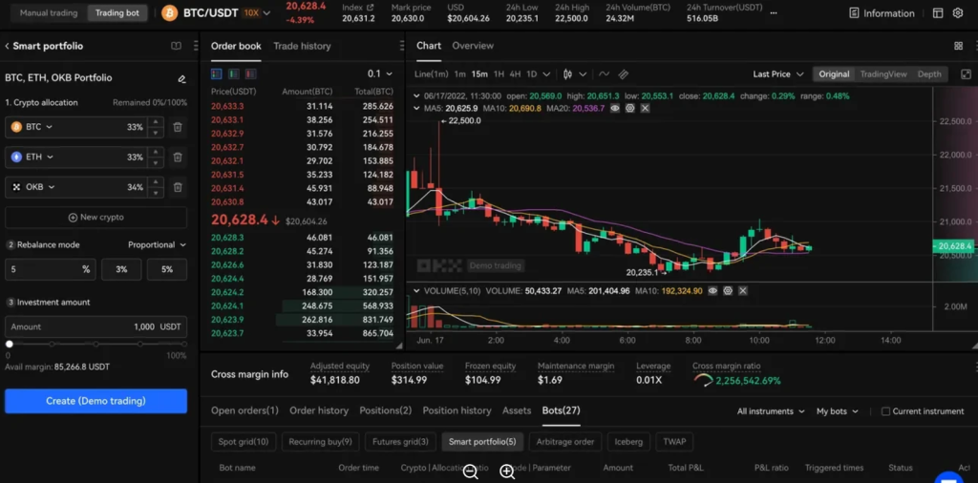Toggle the Current instrument checkbox

pyautogui.click(x=885, y=411)
